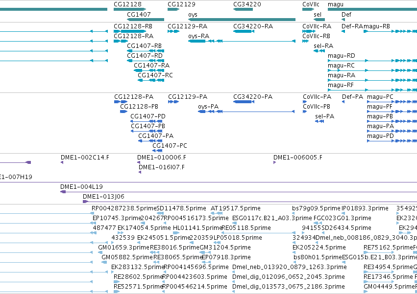The image size is (417, 294).
Task: Select CG1407-RC transcript label
Action: coord(155,75)
